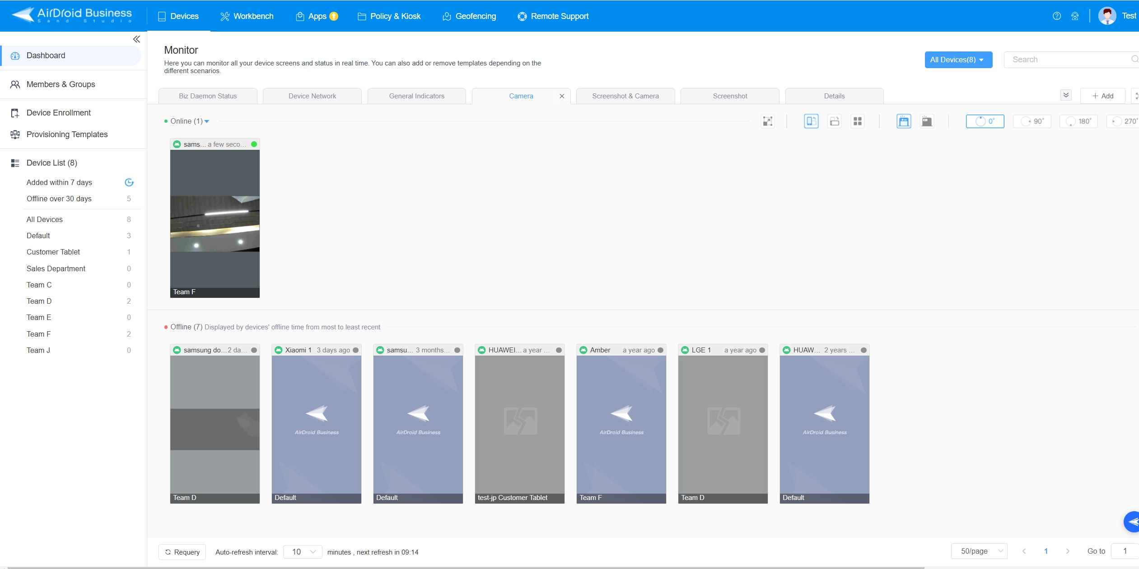Switch to Screenshot & Camera tab
The width and height of the screenshot is (1139, 569).
click(625, 96)
